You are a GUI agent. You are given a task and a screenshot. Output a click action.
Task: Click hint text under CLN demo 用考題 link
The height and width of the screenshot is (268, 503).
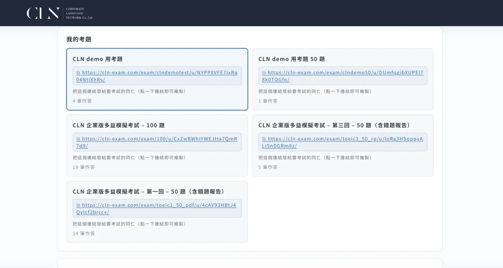click(x=129, y=91)
